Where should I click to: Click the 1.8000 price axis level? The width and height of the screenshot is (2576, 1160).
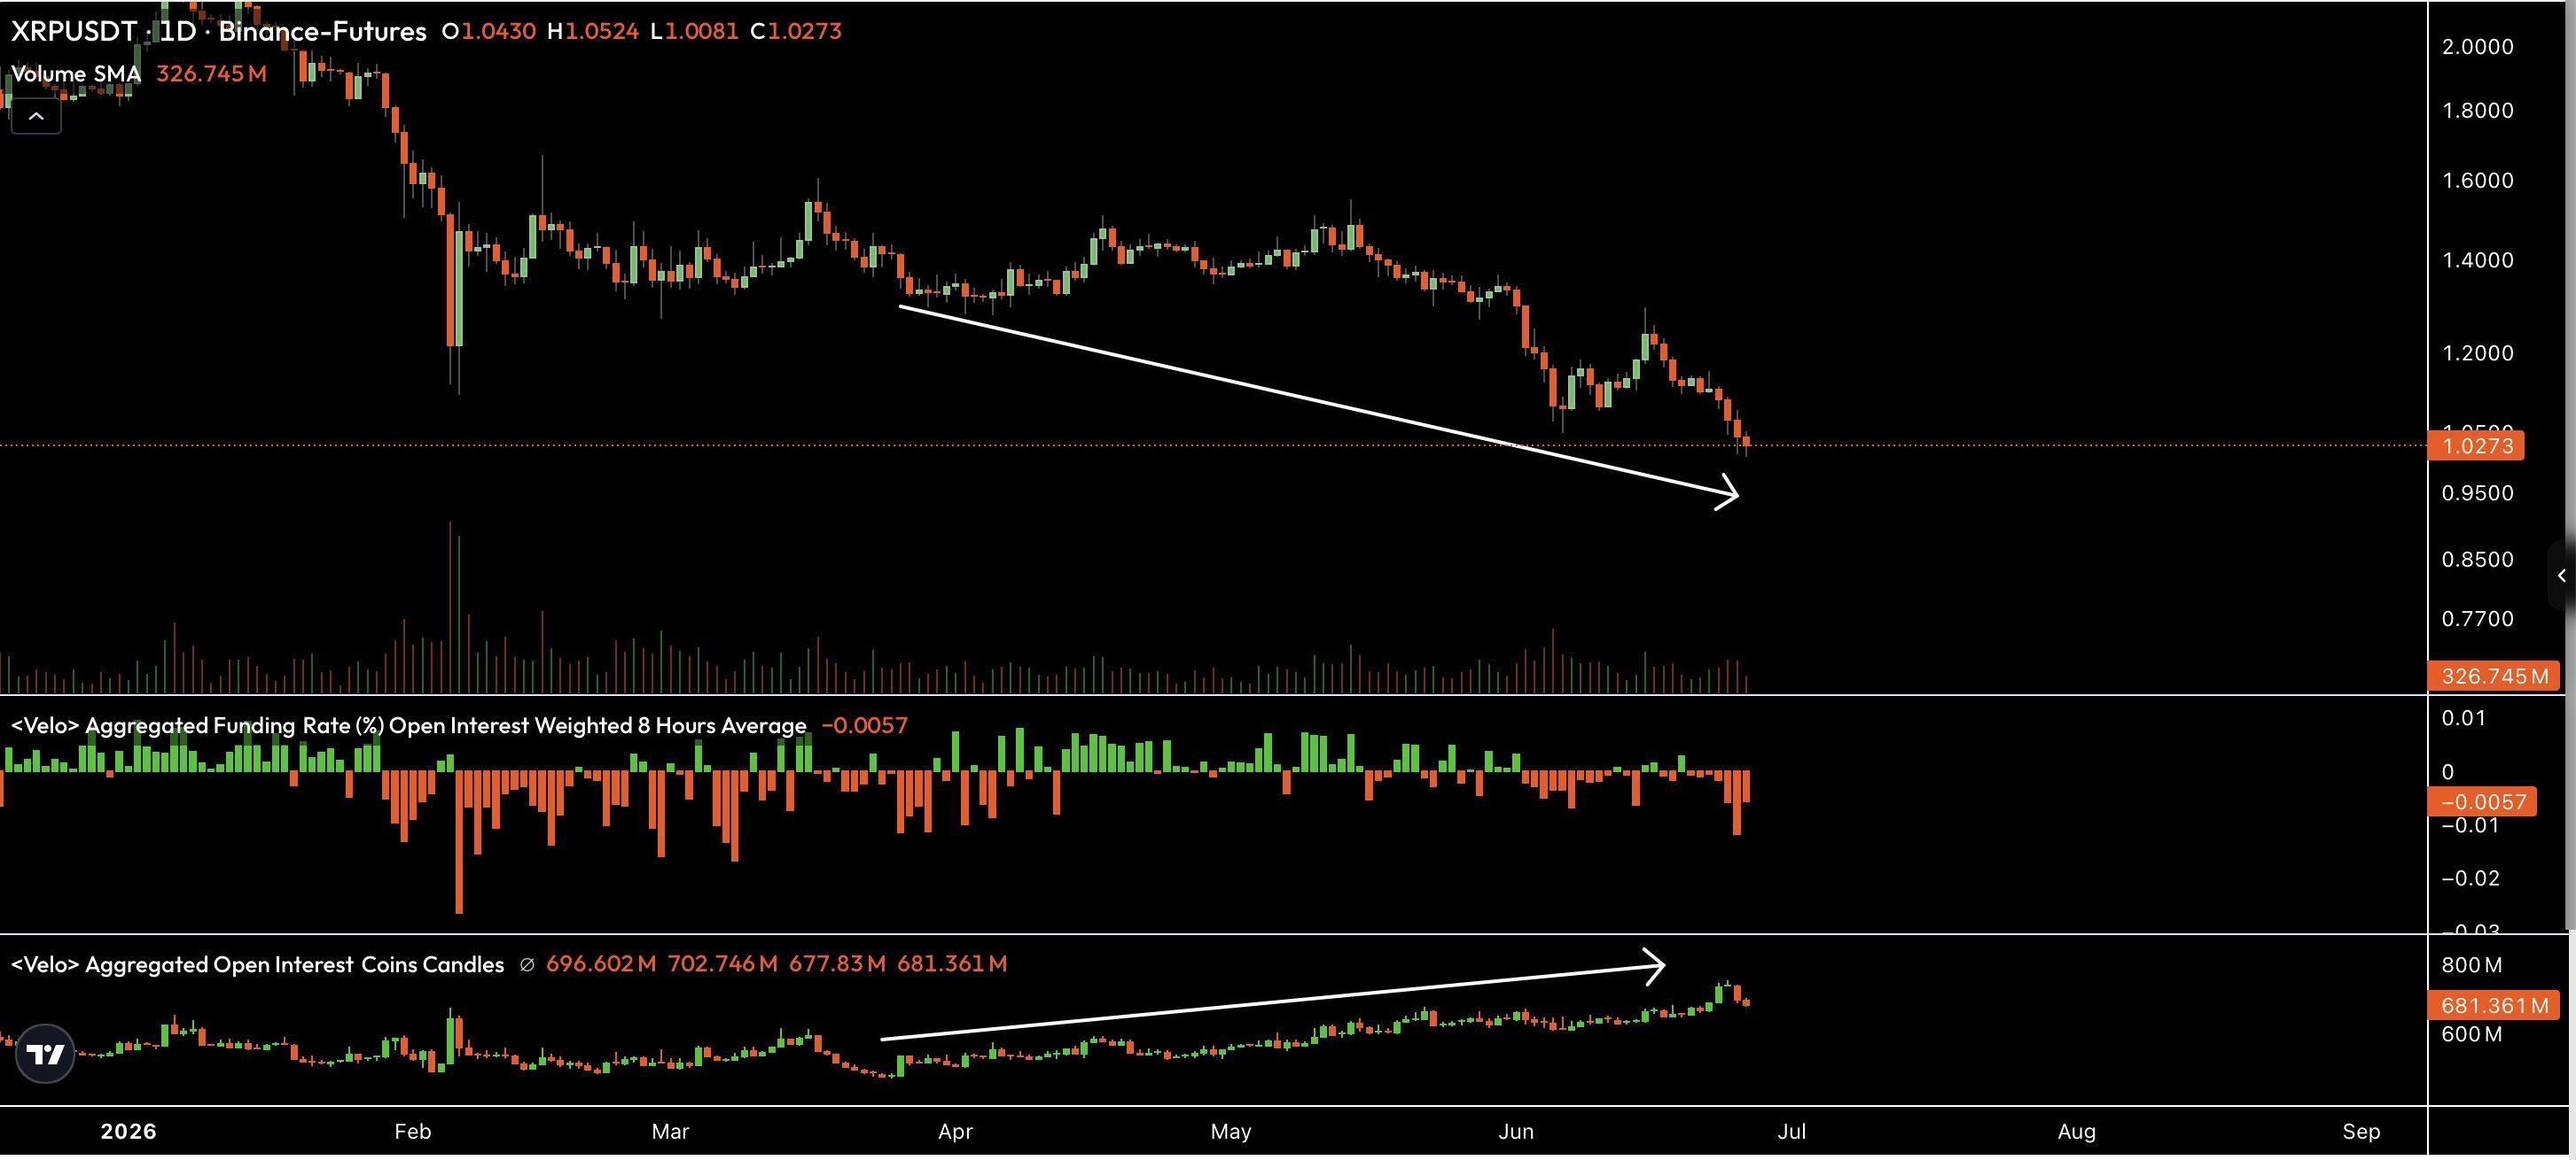pyautogui.click(x=2477, y=111)
